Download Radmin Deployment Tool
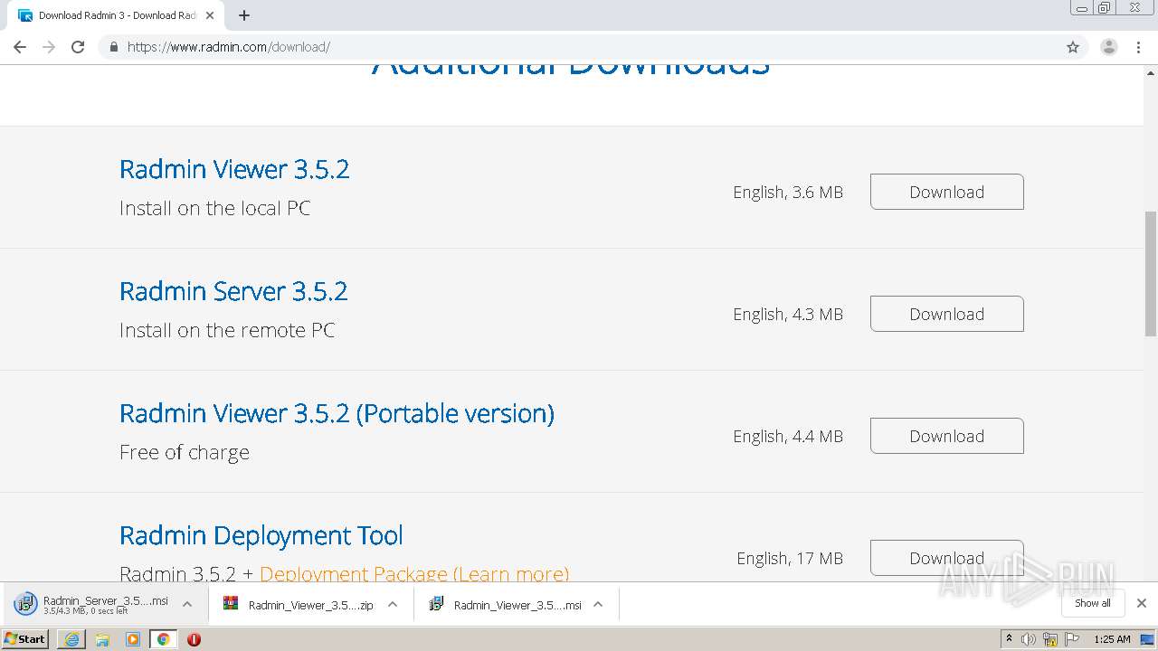The image size is (1158, 651). 946,558
